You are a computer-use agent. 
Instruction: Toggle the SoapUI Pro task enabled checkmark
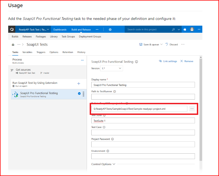[79, 94]
